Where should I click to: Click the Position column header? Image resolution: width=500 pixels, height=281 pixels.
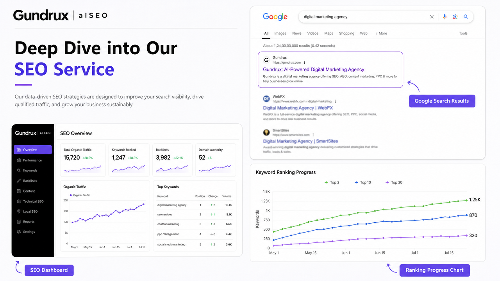point(200,196)
